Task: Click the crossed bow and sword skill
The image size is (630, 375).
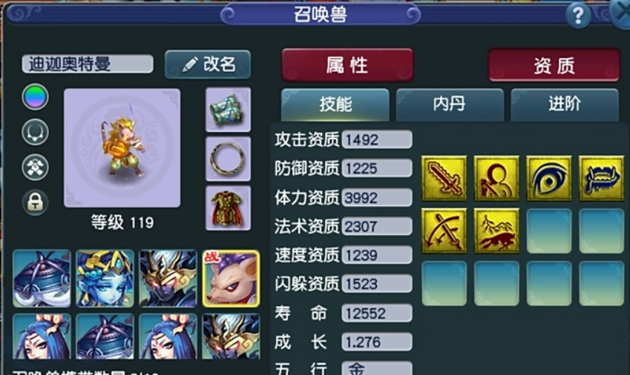Action: point(444,230)
